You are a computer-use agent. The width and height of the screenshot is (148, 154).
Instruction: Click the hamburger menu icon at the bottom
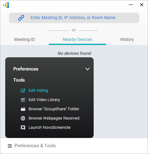point(10,146)
